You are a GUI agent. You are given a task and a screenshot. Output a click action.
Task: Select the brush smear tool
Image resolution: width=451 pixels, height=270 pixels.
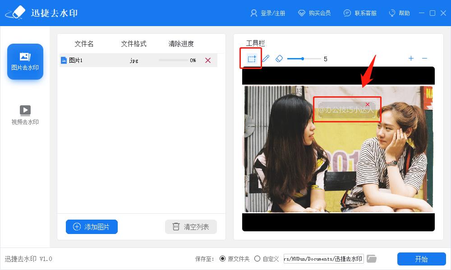[x=266, y=58]
